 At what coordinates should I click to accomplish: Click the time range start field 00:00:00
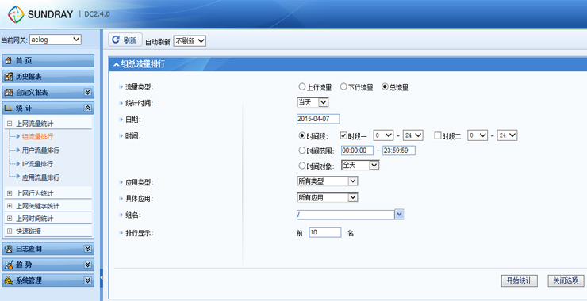coord(357,150)
